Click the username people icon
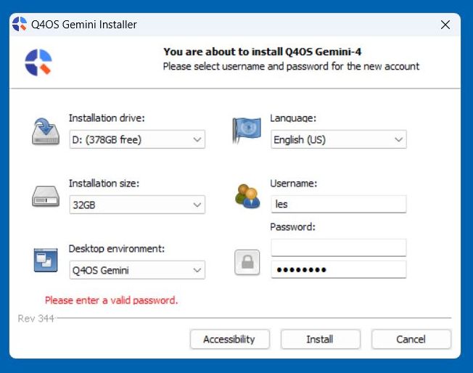This screenshot has height=373, width=473. point(247,197)
